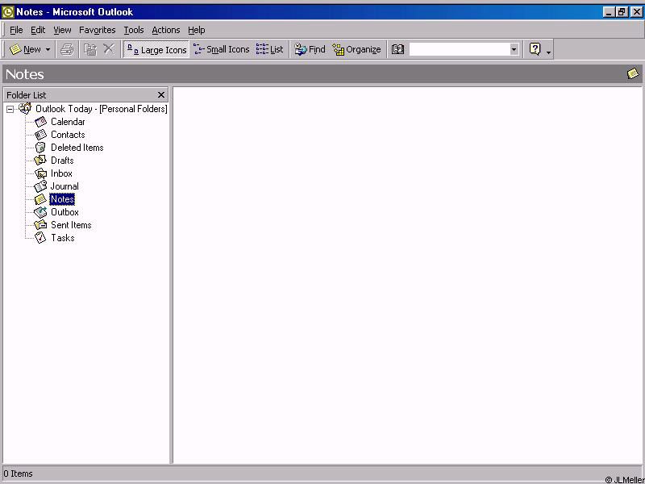Click the Print toolbar icon
This screenshot has width=645, height=484.
67,49
